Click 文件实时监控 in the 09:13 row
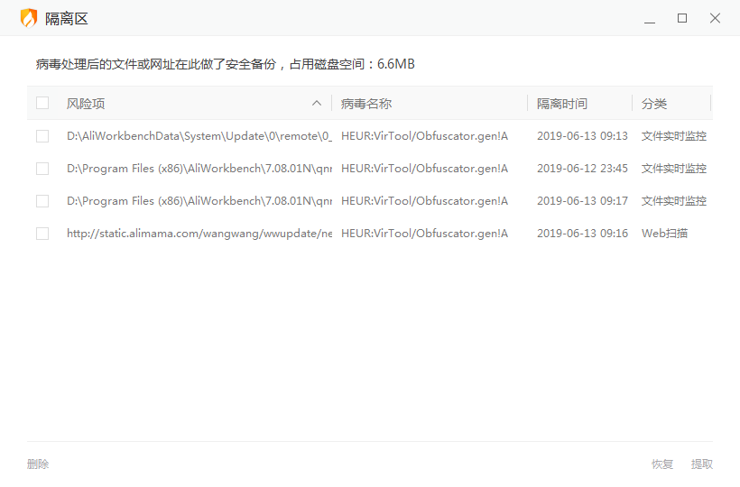 coord(674,136)
